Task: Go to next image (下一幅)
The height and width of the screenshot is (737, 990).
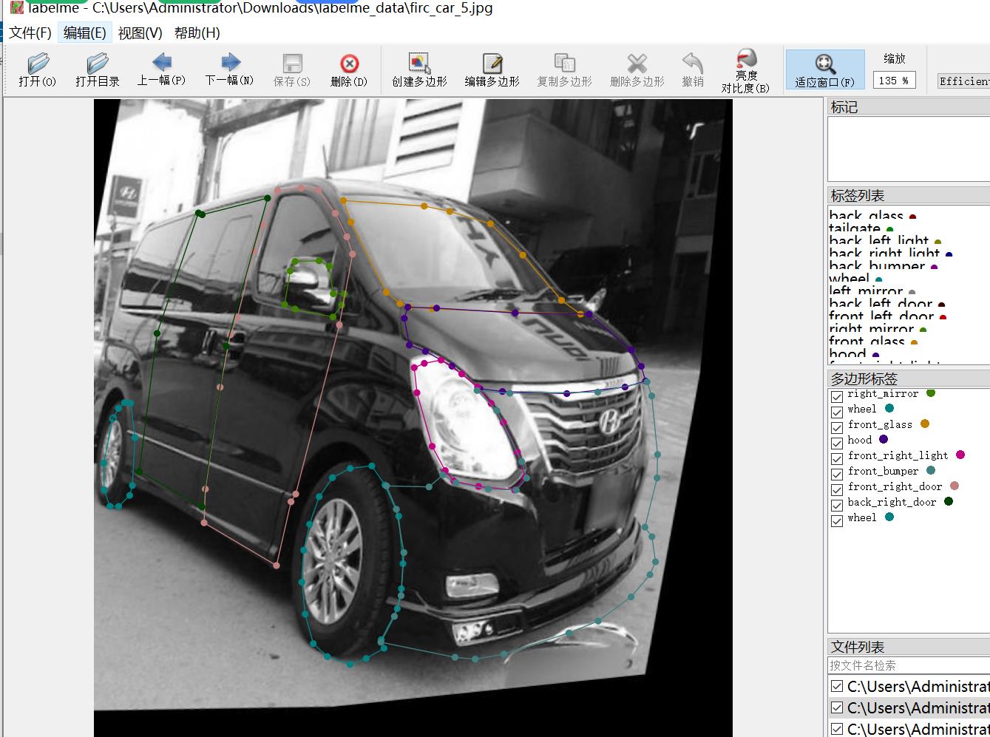Action: [x=229, y=69]
